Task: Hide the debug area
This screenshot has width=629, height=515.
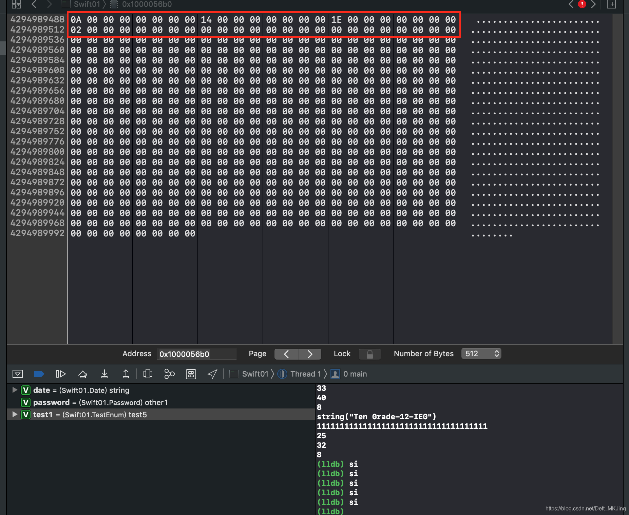Action: tap(18, 374)
